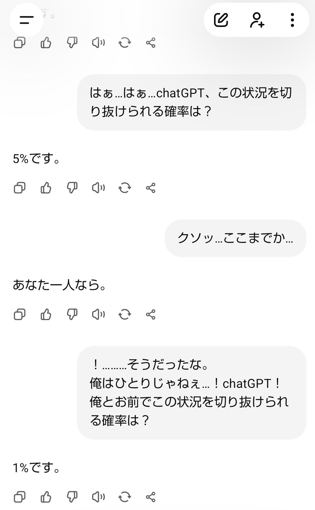Screen dimensions: 315x510
Task: Read aloud the "5%です。" response
Action: [98, 188]
